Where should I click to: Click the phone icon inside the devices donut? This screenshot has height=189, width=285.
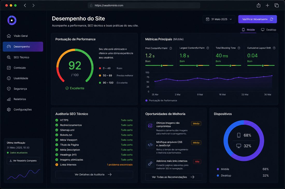(239, 135)
